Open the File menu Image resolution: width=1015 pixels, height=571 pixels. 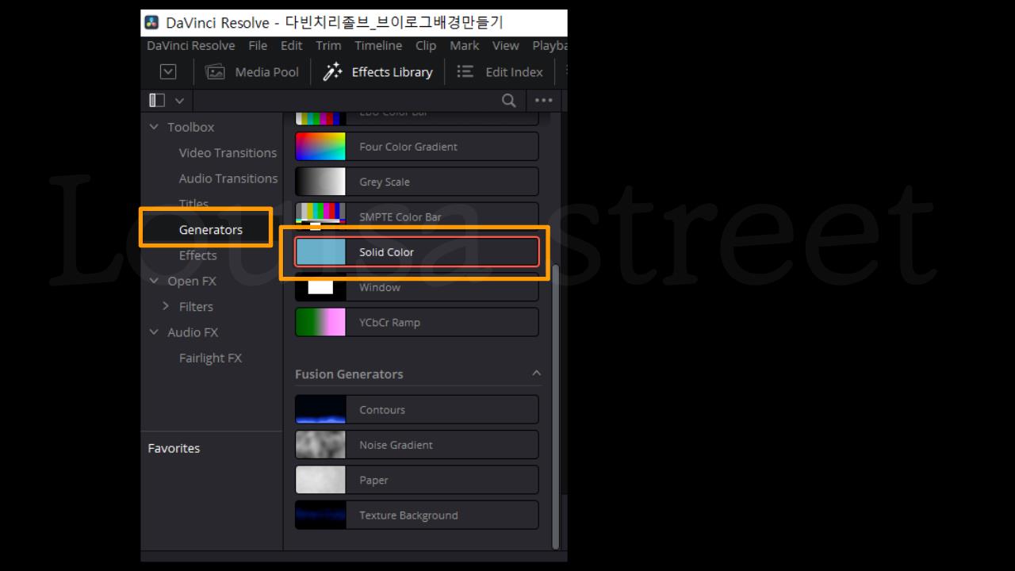click(258, 46)
